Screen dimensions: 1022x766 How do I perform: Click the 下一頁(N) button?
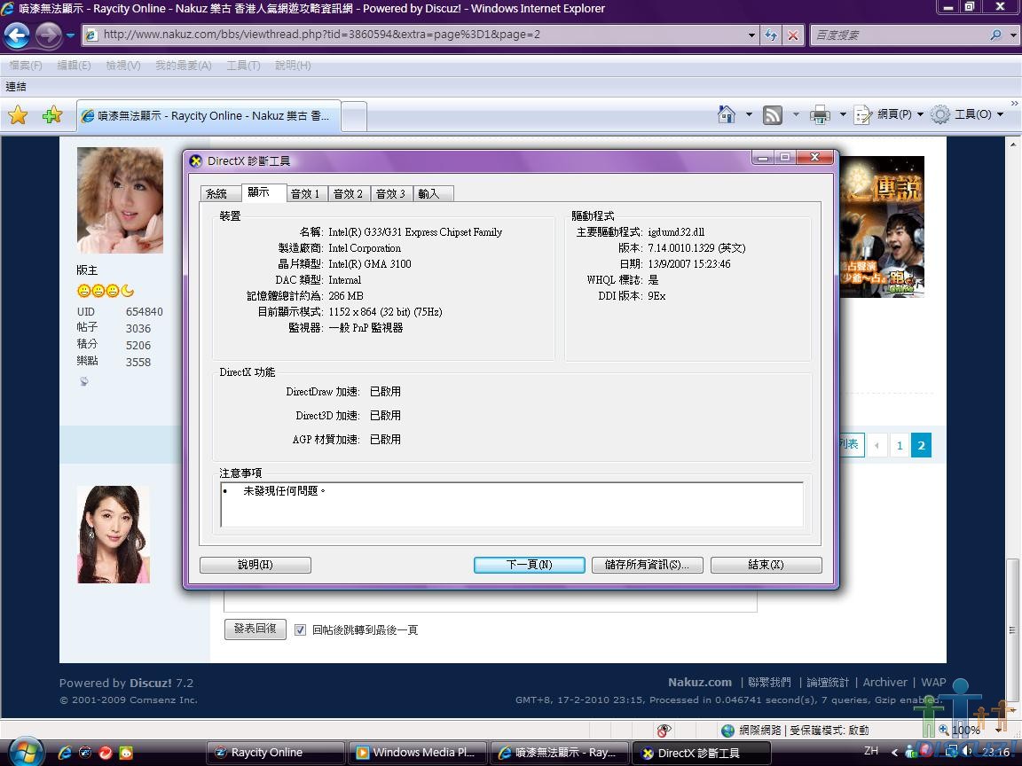coord(530,565)
